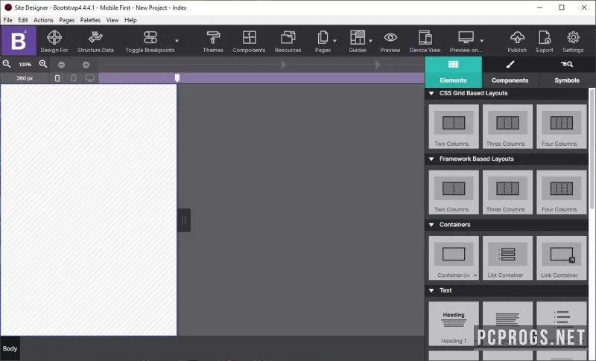This screenshot has height=361, width=596.
Task: Open Preview on... dropdown arrow
Action: coord(481,41)
